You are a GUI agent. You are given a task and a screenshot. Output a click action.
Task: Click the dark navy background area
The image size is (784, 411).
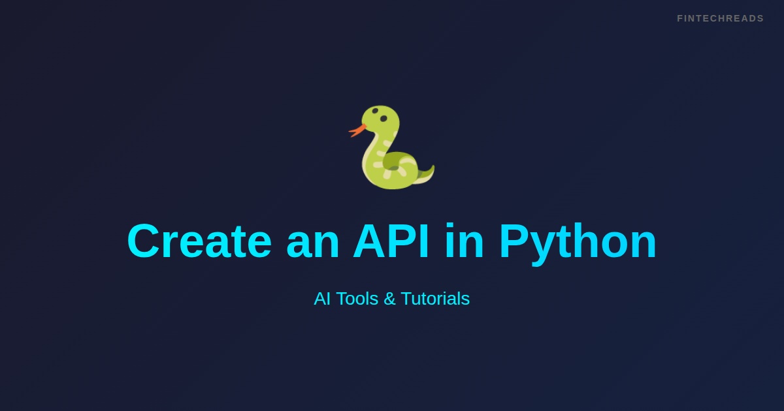pos(98,359)
